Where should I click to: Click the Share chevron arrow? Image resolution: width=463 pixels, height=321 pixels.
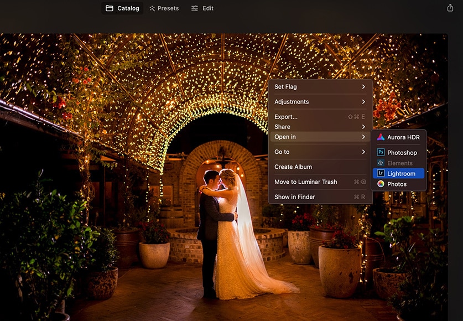[x=363, y=127]
